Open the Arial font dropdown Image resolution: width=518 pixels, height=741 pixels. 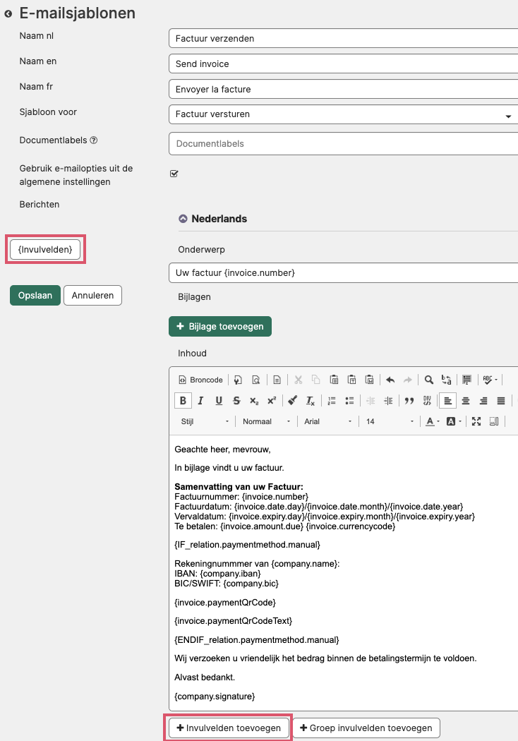[327, 421]
